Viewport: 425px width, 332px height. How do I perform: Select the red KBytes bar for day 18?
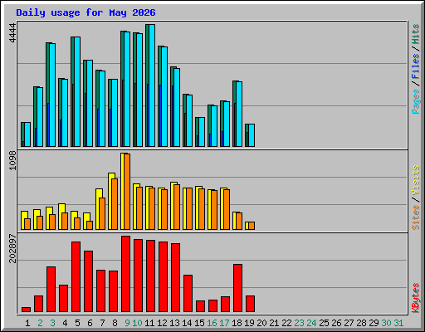(x=237, y=288)
